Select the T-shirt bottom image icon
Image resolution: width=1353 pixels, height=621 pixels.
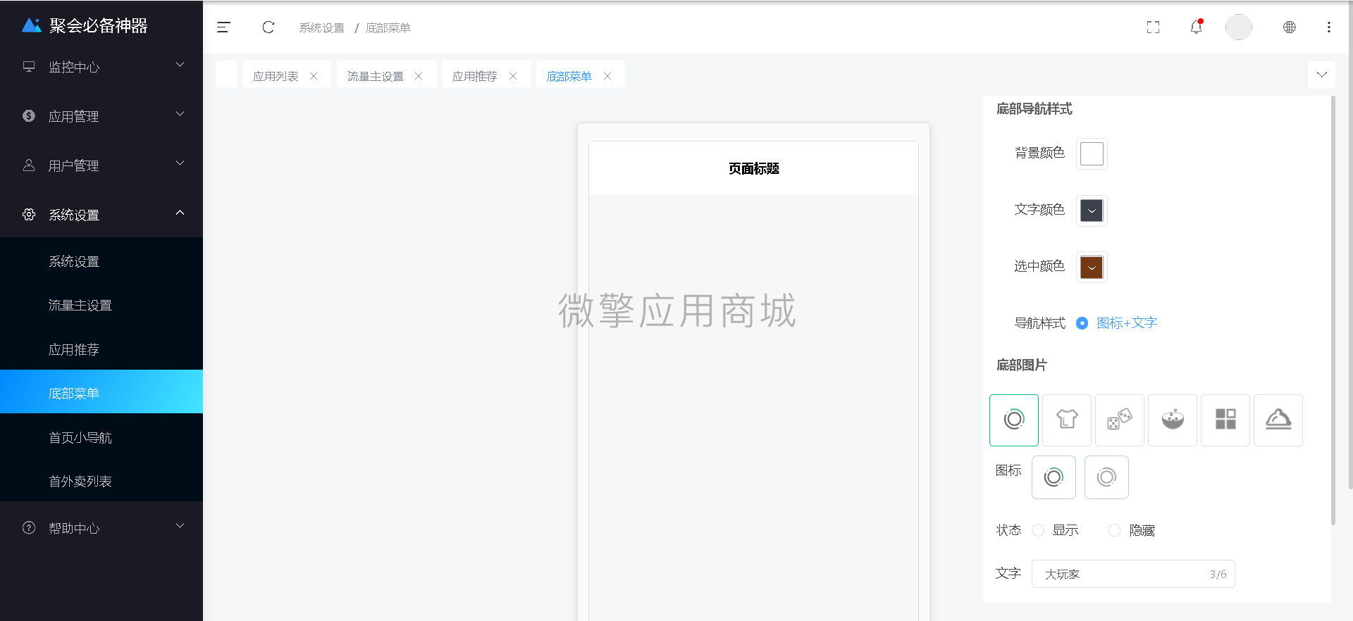pos(1067,420)
